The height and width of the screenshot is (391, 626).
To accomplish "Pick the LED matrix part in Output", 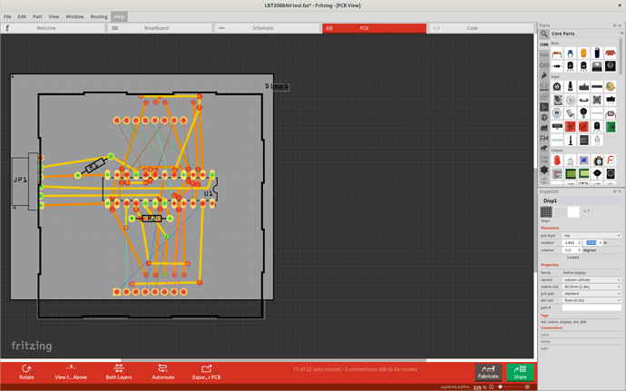I will (557, 174).
